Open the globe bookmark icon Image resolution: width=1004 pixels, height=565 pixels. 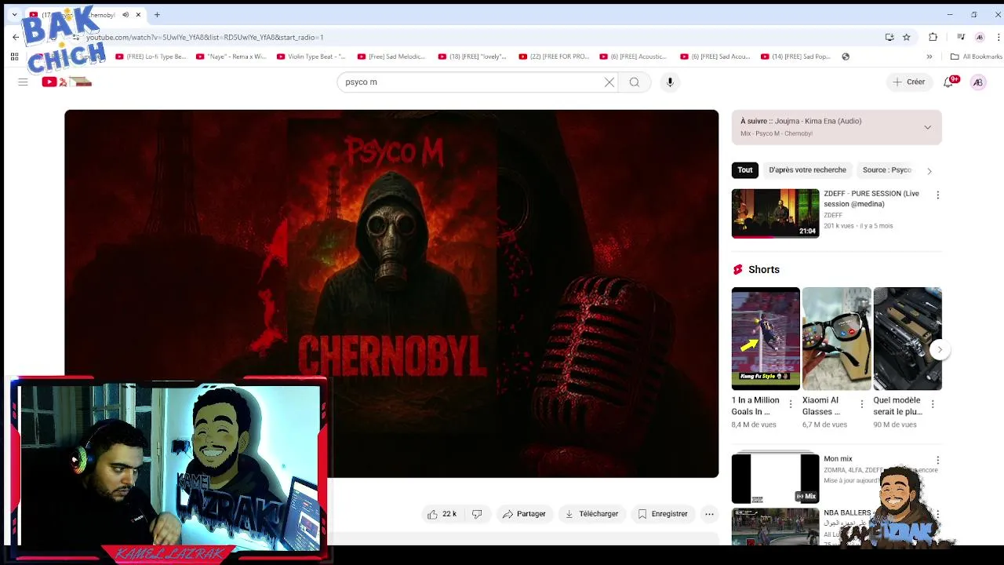846,56
